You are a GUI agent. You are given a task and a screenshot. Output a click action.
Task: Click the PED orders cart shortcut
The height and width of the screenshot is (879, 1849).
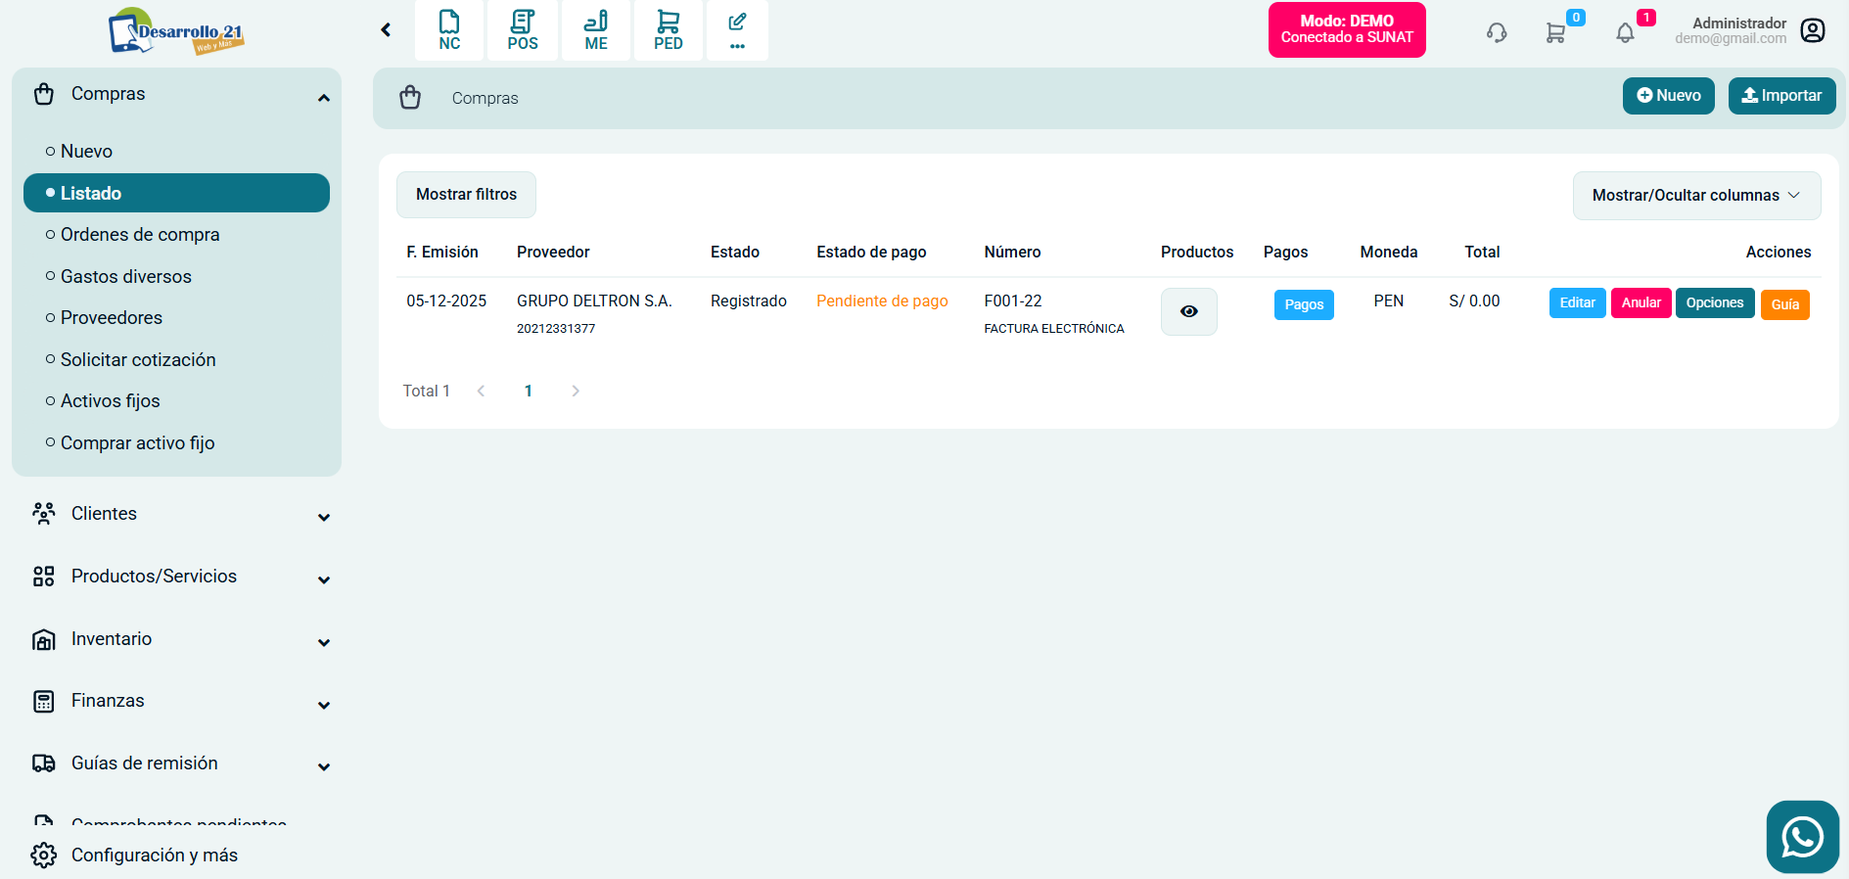point(669,30)
